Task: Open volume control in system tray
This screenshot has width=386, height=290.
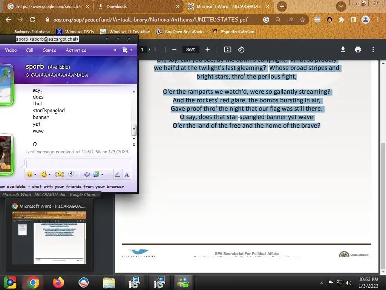Action: coord(349,283)
